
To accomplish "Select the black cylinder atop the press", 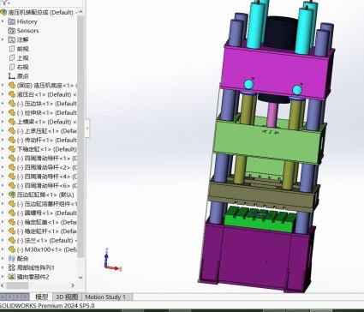I will (280, 33).
